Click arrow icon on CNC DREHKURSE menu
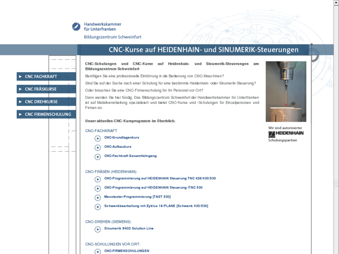 click(21, 102)
